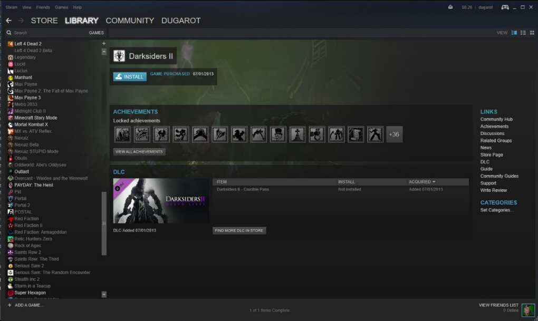Click the INSTALL button

click(130, 76)
